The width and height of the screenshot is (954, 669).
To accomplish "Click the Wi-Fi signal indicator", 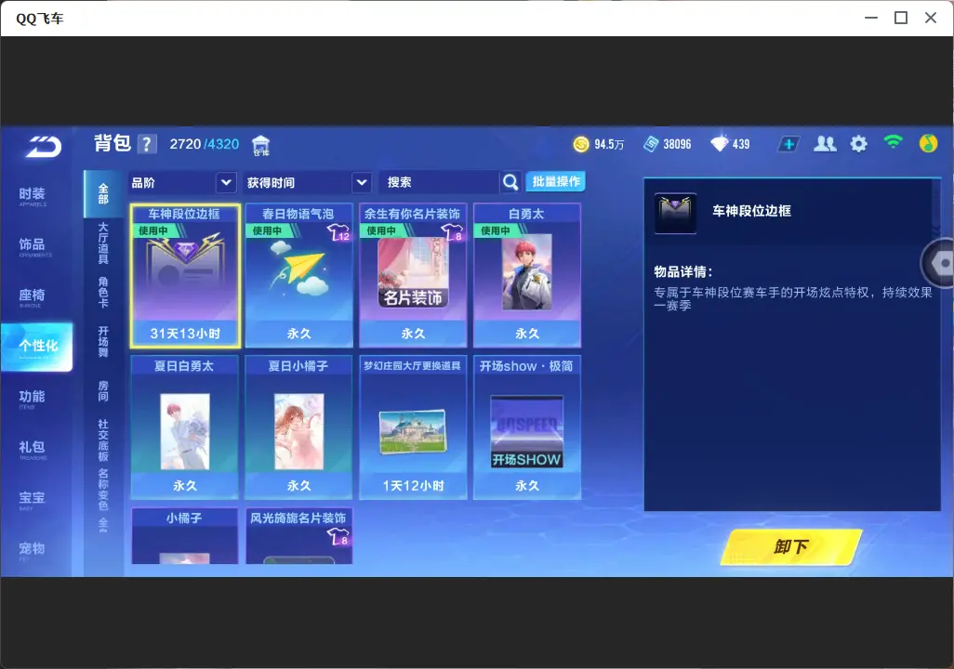I will point(893,142).
